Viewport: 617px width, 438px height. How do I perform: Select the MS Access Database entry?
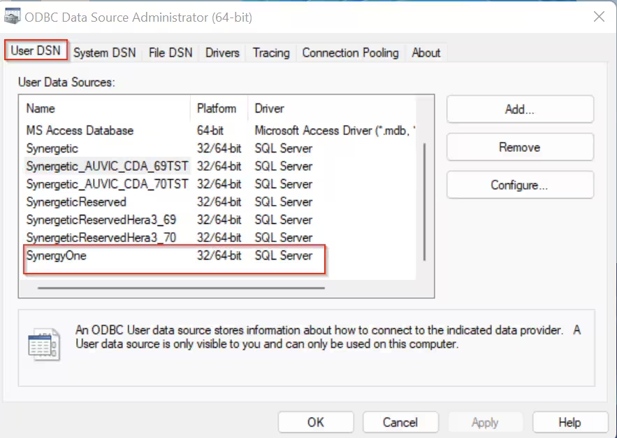click(220, 130)
